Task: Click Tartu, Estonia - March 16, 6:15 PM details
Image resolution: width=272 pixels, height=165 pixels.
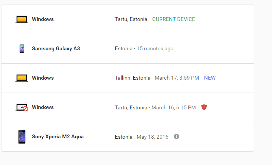Action: pos(155,107)
